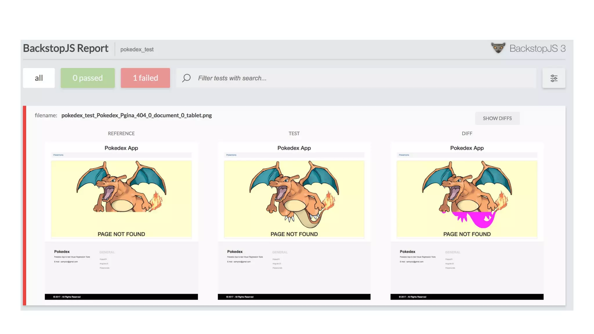
Task: Click the TEST column label
Action: pos(294,133)
